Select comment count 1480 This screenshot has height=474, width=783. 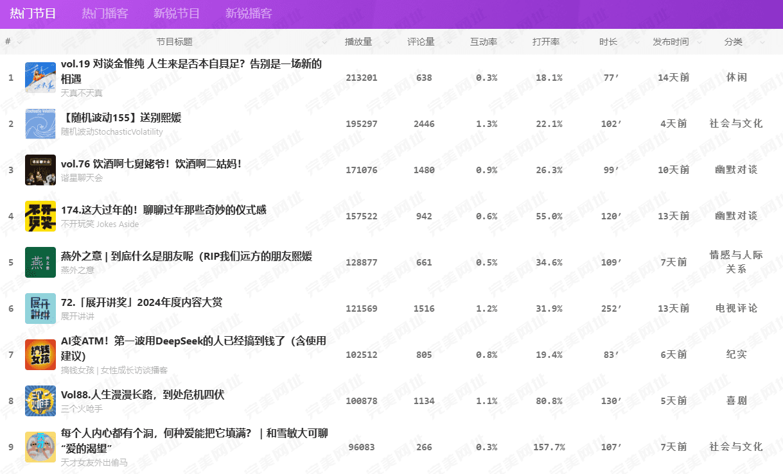coord(424,170)
